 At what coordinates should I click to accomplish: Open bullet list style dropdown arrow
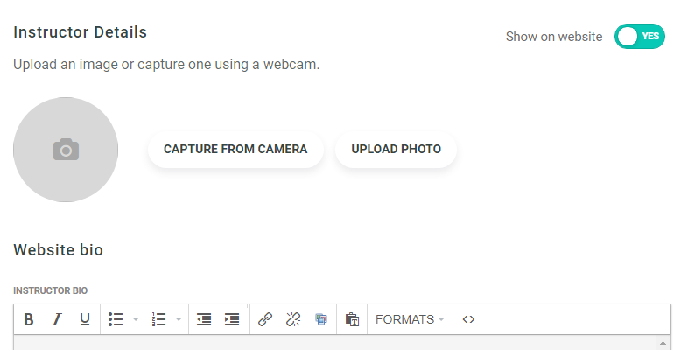click(x=136, y=319)
